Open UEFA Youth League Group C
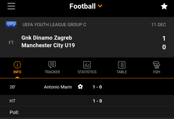This screenshot has height=119, width=174. [54, 25]
